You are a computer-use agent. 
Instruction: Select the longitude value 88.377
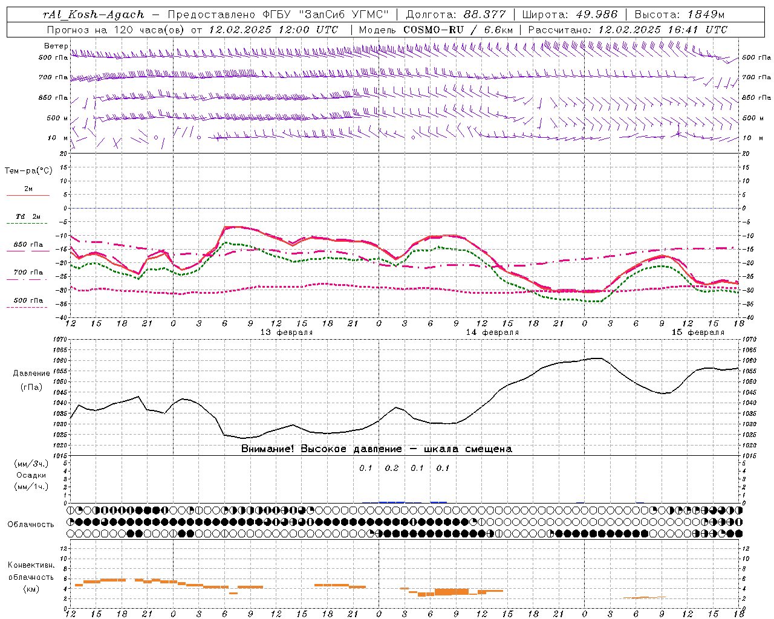tap(485, 15)
